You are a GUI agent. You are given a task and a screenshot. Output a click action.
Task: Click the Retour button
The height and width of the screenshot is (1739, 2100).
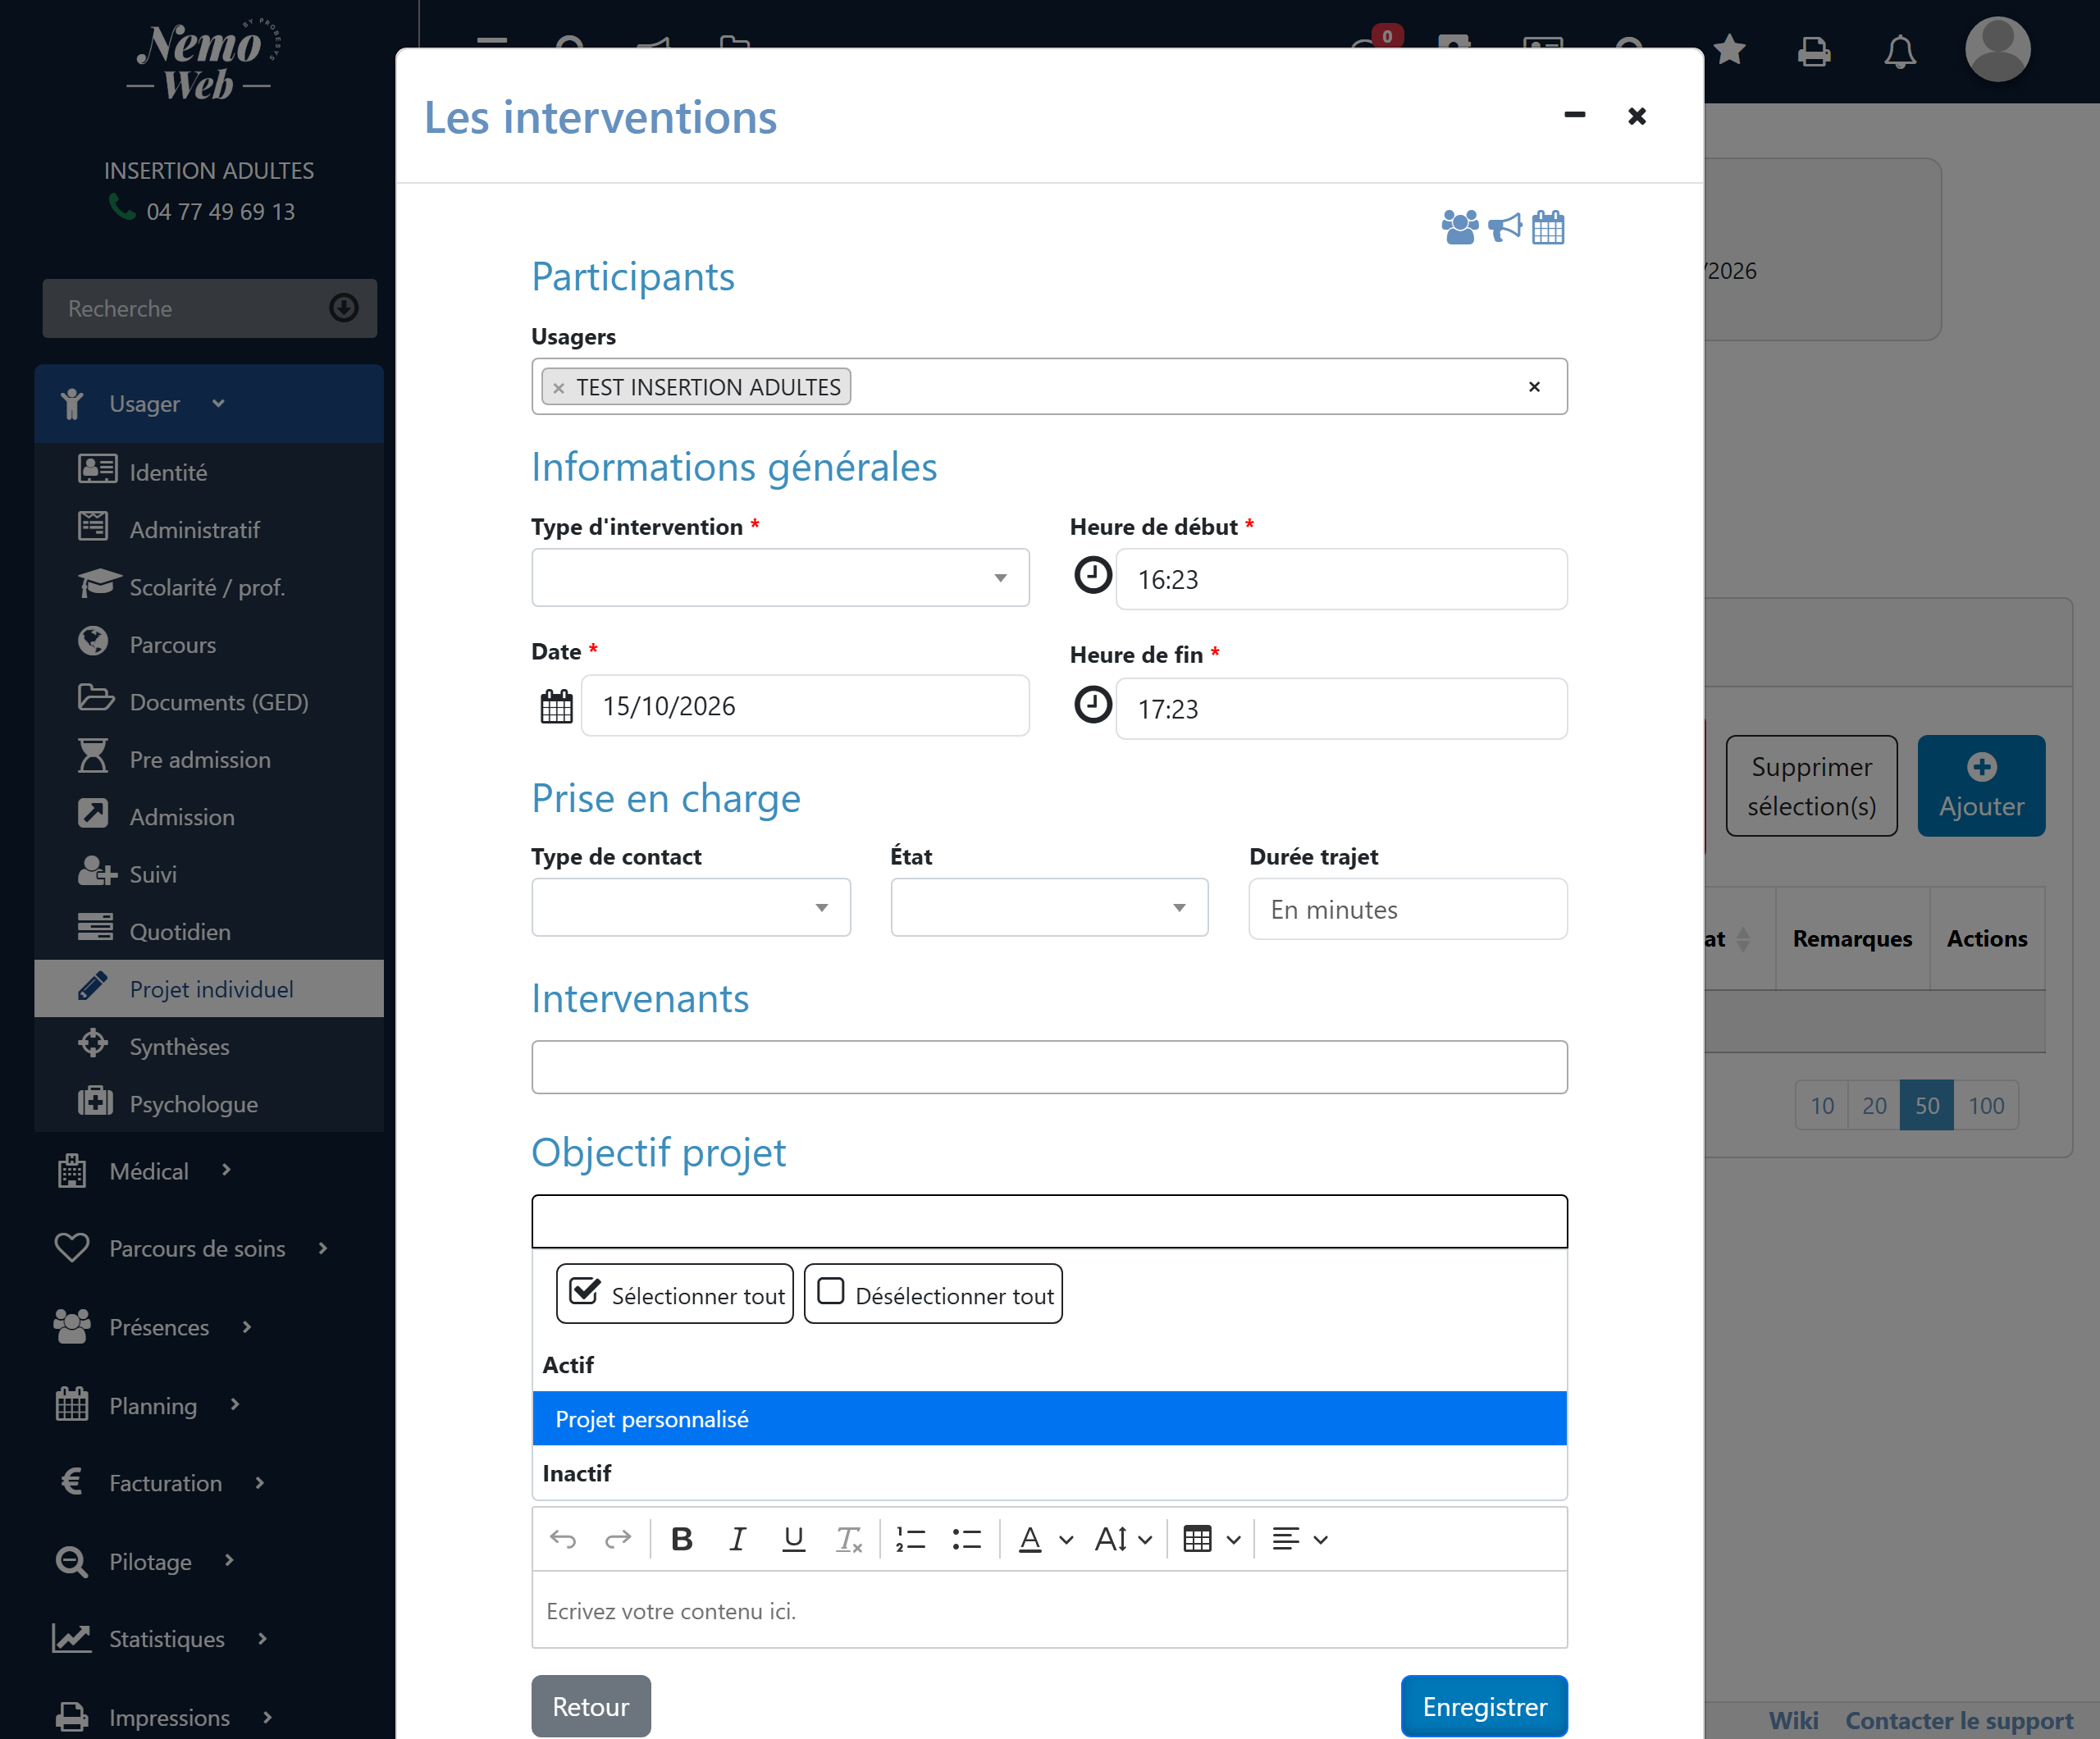591,1706
